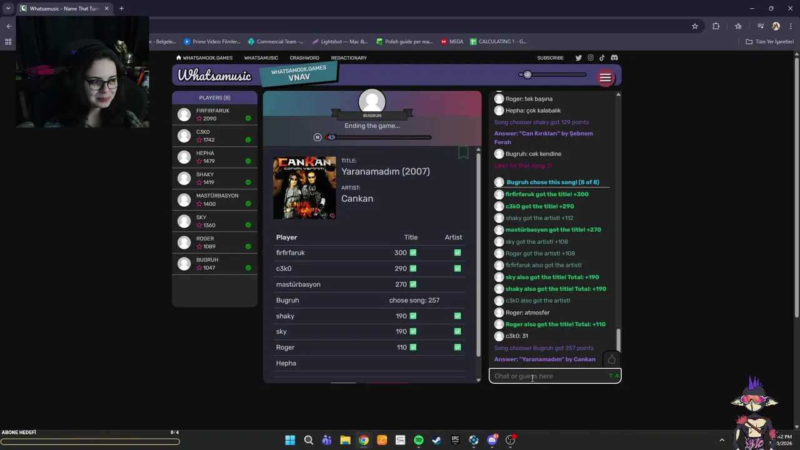
Task: Click Cankan album cover thumbnail
Action: (x=304, y=187)
